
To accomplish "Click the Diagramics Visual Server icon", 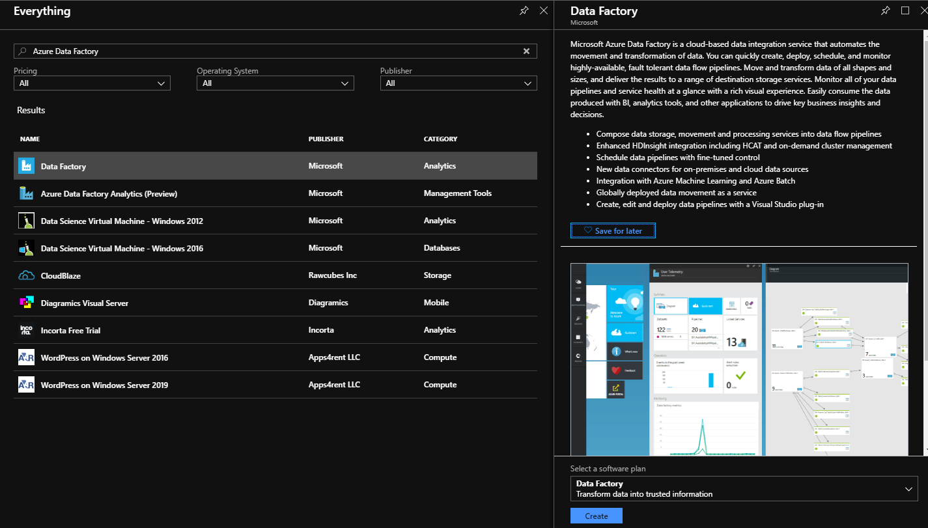I will [x=26, y=303].
